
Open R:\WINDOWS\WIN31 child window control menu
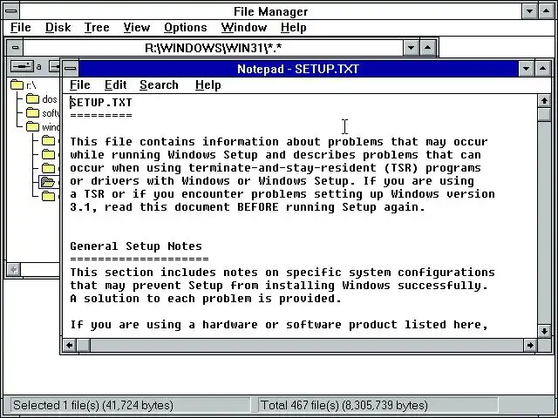click(16, 47)
